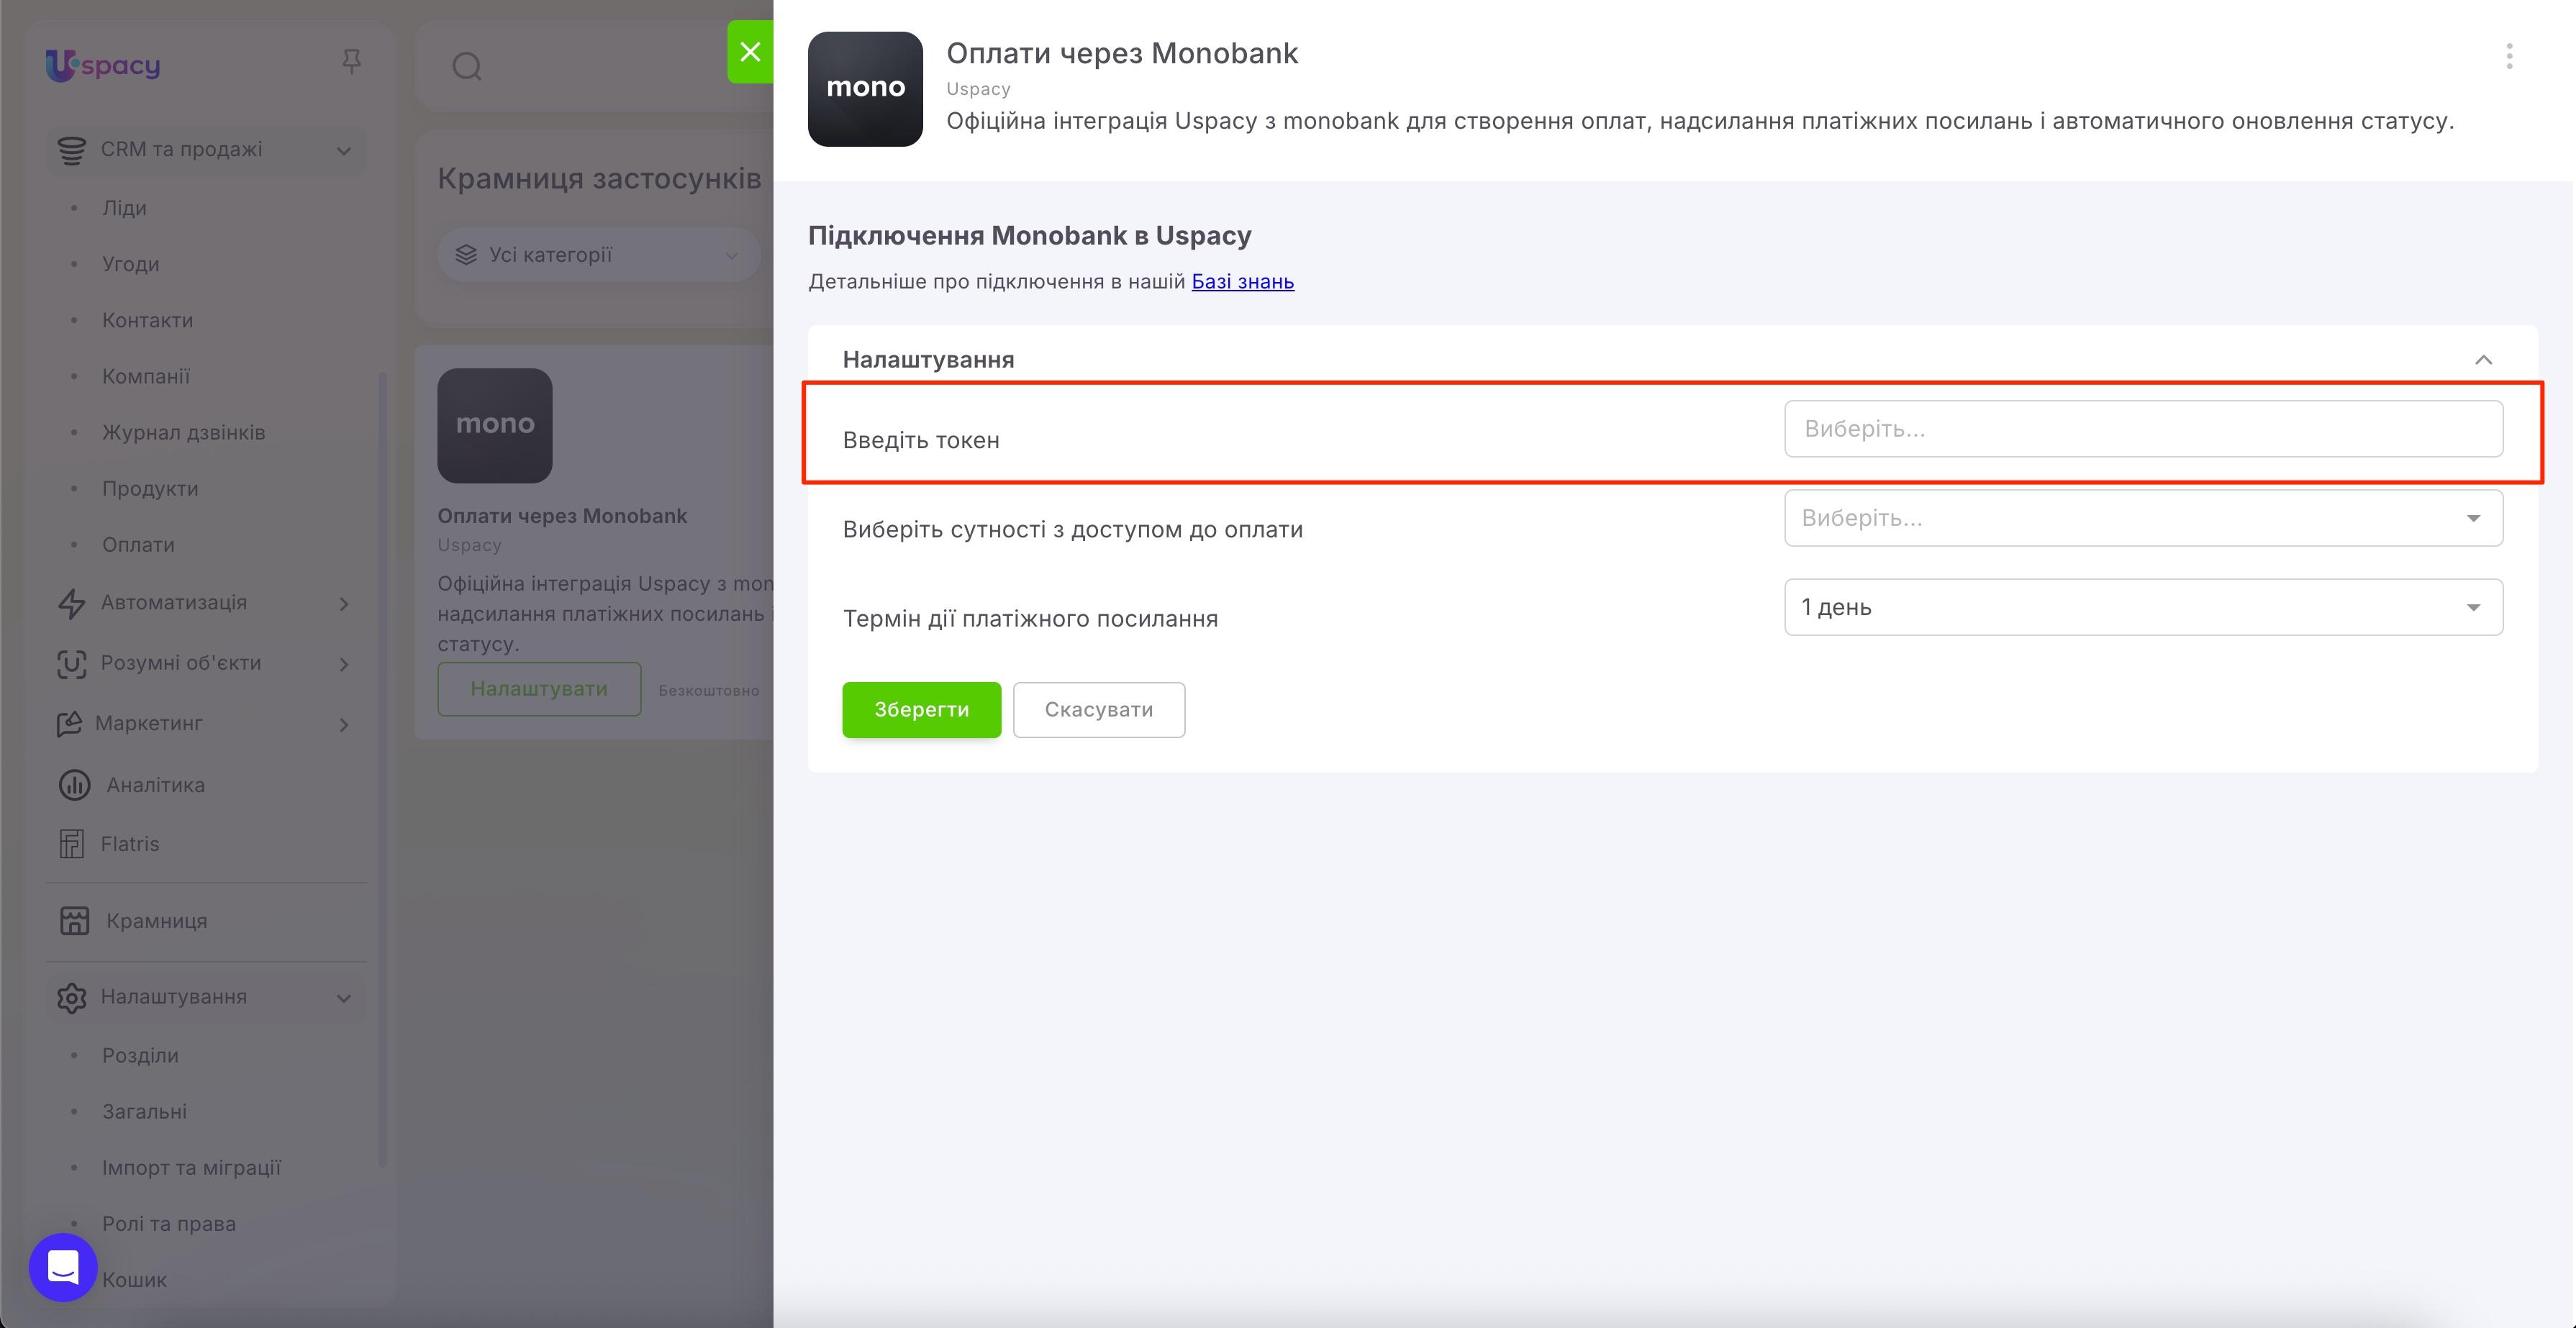2576x1328 pixels.
Task: Collapse the CRM та продажі section
Action: (344, 151)
